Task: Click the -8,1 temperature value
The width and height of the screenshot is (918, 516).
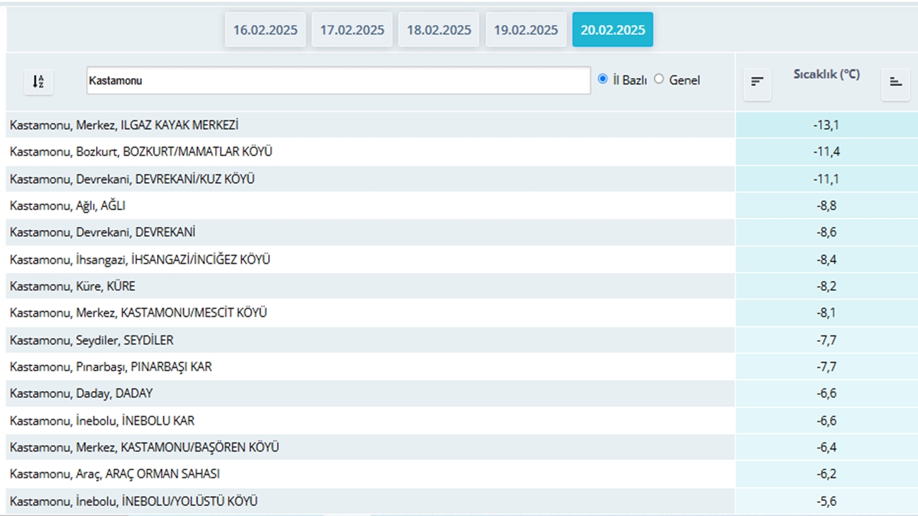Action: tap(826, 313)
